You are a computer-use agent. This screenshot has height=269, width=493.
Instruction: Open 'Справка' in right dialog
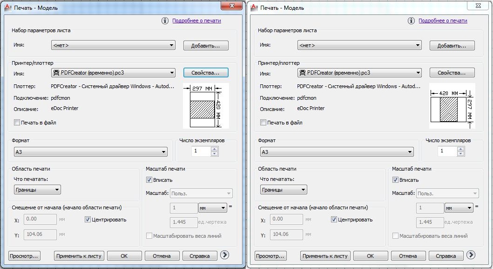coord(446,256)
